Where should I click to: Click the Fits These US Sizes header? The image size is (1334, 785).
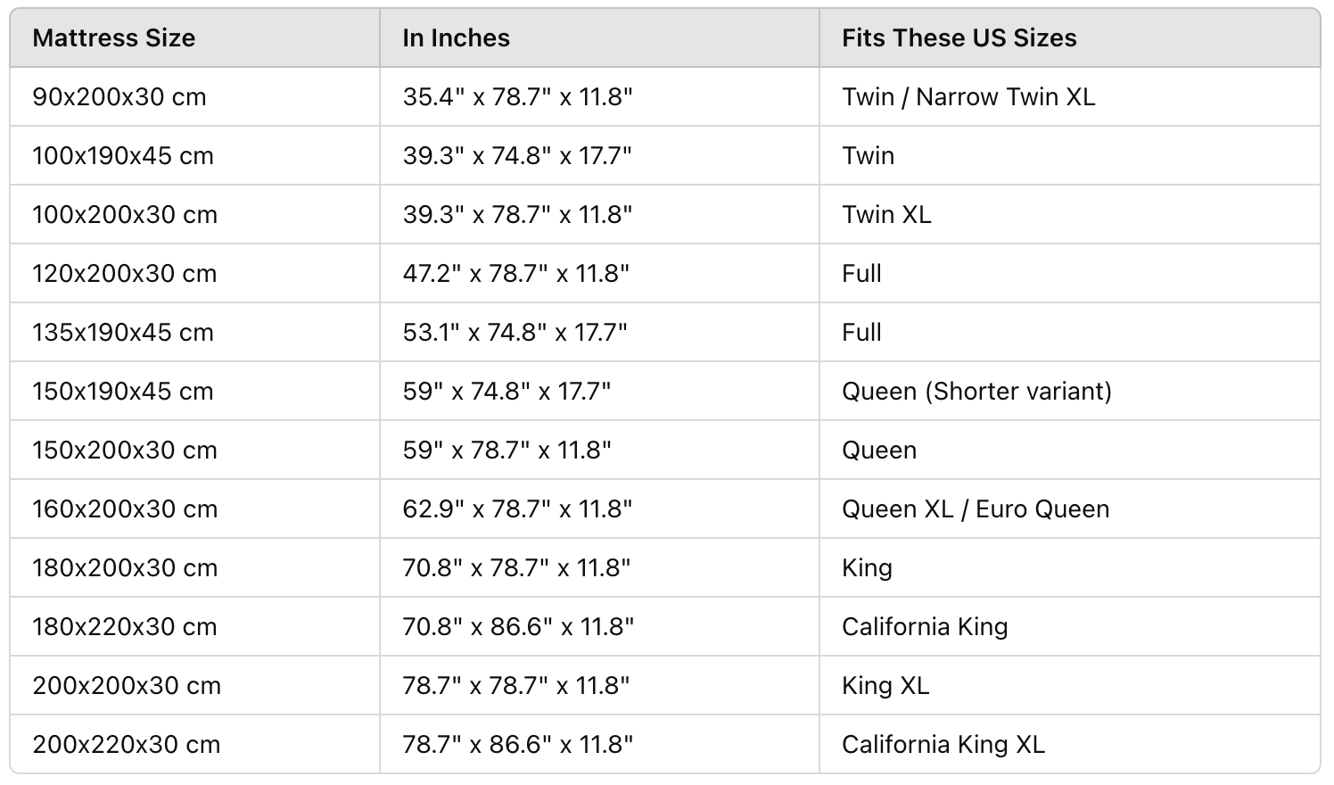(1069, 37)
